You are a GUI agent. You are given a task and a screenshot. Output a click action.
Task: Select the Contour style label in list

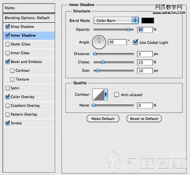(23, 71)
